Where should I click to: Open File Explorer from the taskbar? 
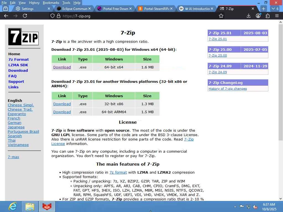click(x=30, y=206)
